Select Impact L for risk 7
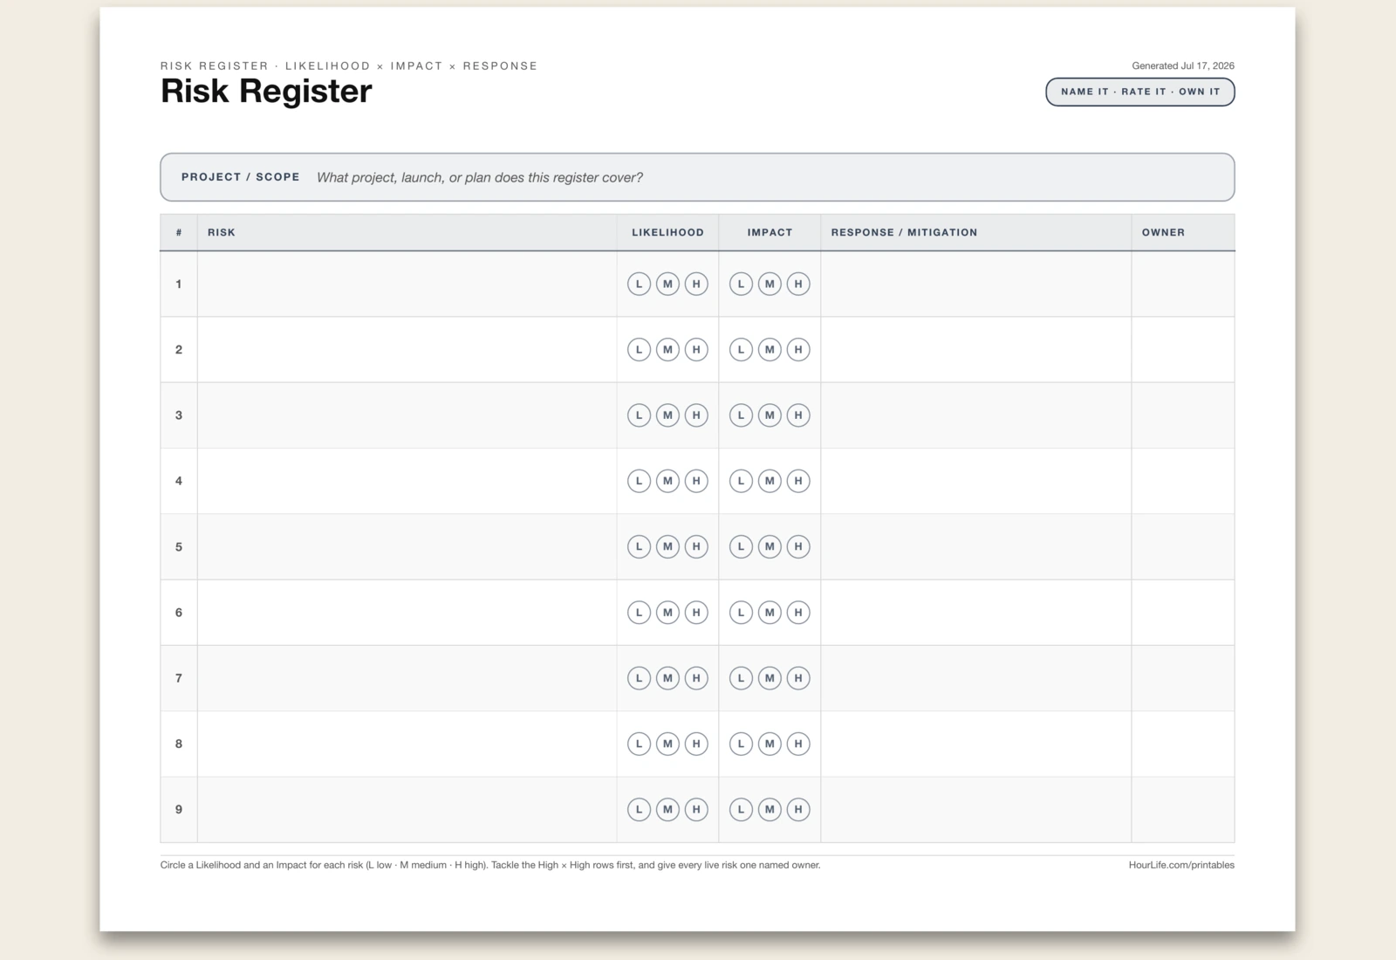Viewport: 1396px width, 960px height. pos(741,678)
